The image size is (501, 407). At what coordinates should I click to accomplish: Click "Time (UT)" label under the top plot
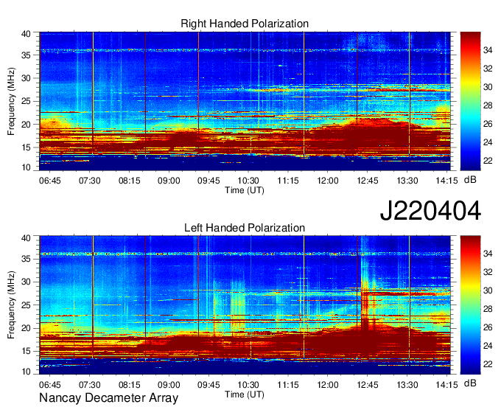pyautogui.click(x=245, y=190)
